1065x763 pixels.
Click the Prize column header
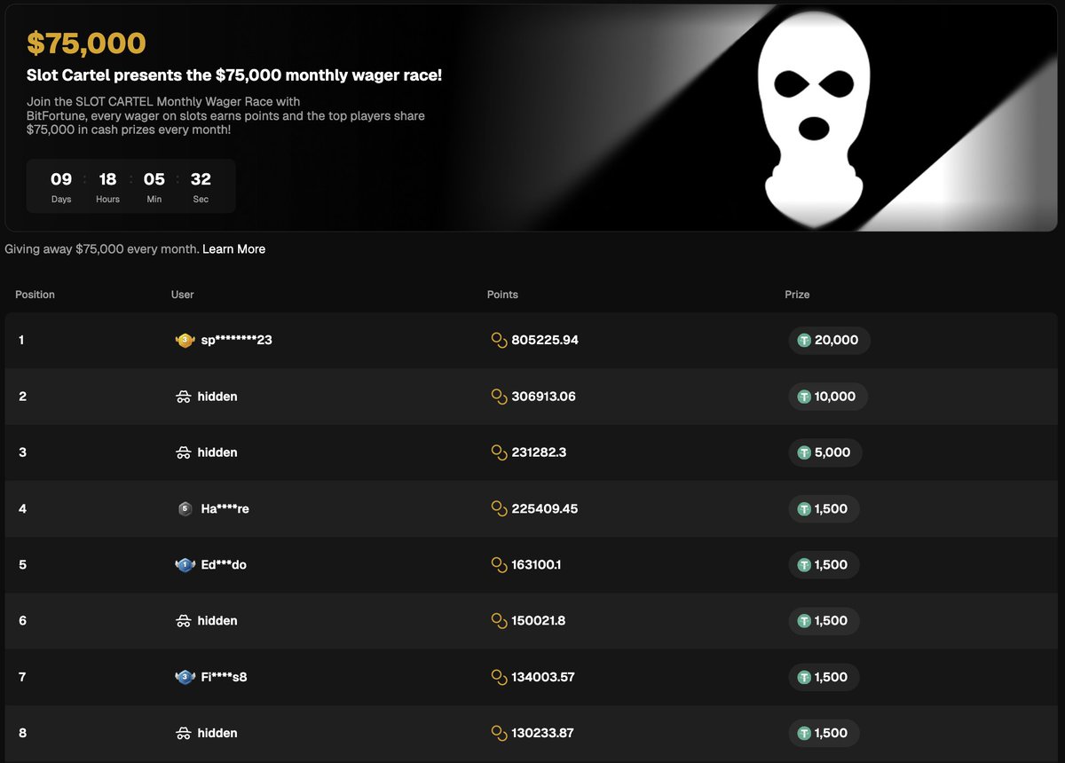click(797, 295)
